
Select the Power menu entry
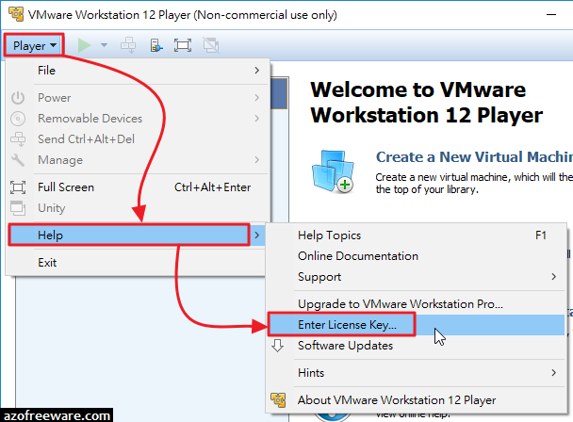point(139,98)
